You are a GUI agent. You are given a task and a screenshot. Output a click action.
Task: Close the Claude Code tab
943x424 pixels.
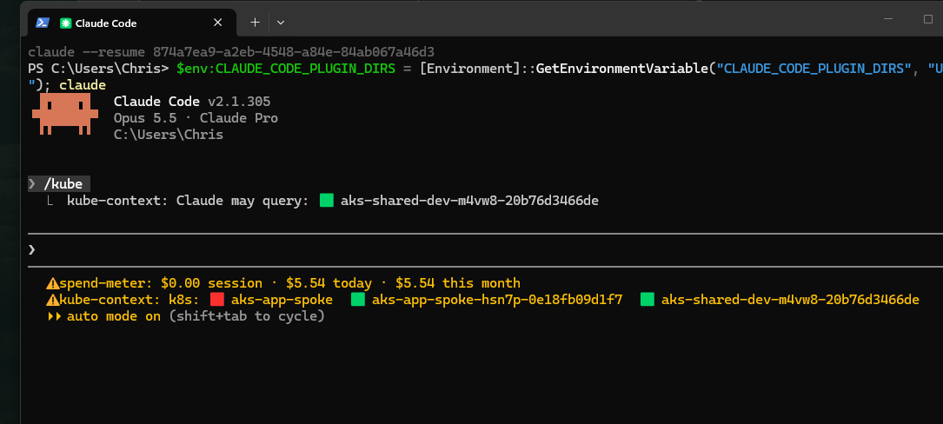pyautogui.click(x=217, y=23)
